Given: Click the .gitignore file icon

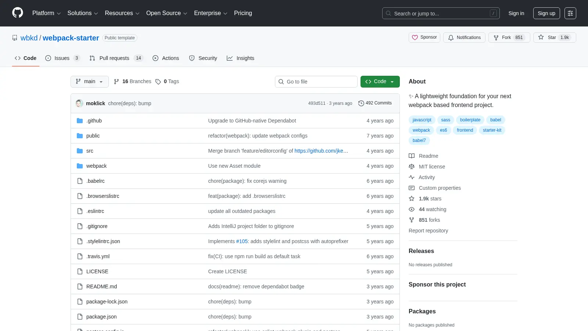Looking at the screenshot, I should 80,226.
